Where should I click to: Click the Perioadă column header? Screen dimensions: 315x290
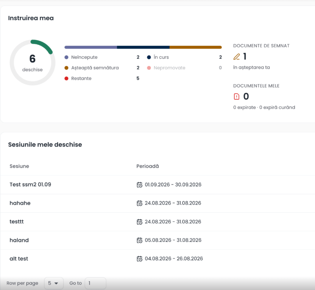point(148,166)
